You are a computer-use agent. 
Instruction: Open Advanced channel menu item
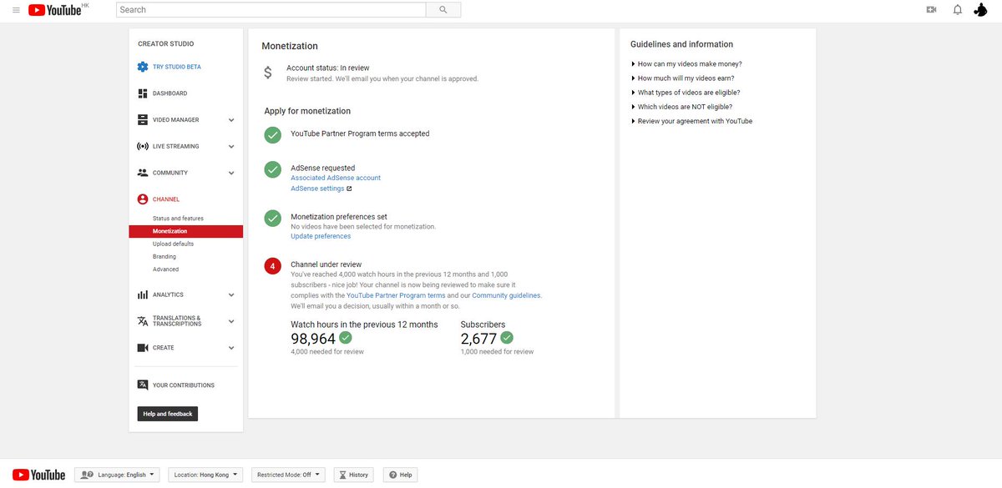click(165, 269)
